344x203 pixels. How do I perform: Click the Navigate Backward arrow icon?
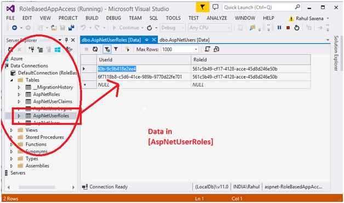(x=14, y=28)
